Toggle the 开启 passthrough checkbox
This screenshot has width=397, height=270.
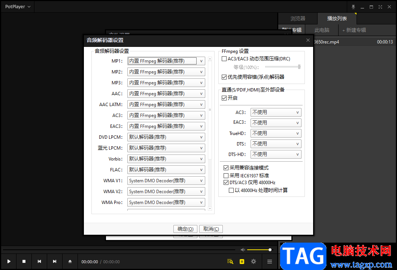coord(224,98)
